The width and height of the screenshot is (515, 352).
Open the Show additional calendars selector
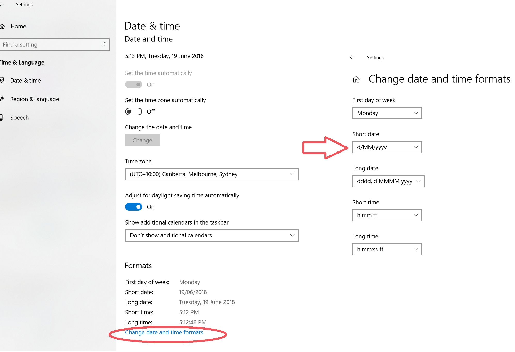tap(211, 235)
